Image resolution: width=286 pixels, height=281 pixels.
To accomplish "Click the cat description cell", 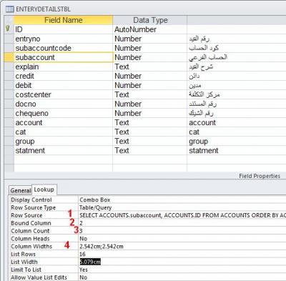I will [237, 132].
